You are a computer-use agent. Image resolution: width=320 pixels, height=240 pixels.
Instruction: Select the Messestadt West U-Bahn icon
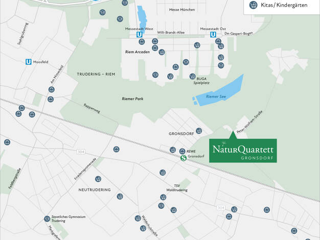coord(140,35)
